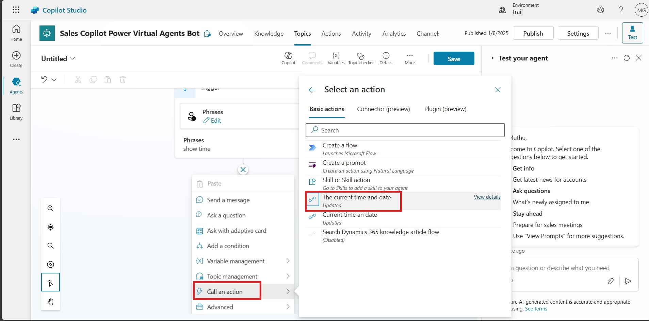Viewport: 649px width, 321px height.
Task: Open topic Details icon
Action: pyautogui.click(x=386, y=58)
